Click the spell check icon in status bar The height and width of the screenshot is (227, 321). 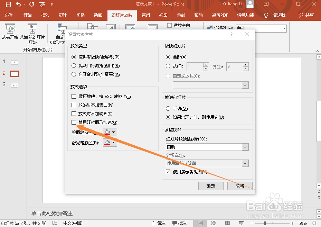[x=55, y=223]
